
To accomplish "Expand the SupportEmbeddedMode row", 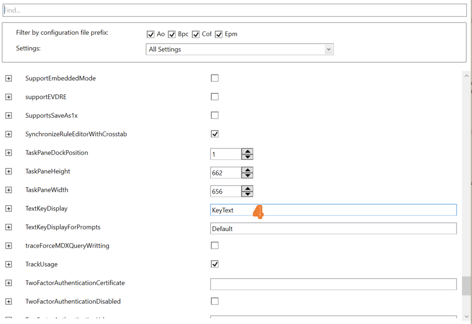I will coord(9,78).
